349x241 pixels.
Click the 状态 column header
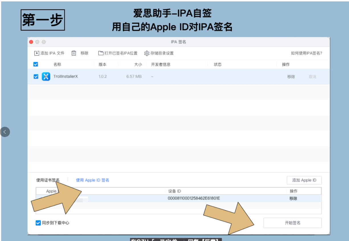[218, 64]
